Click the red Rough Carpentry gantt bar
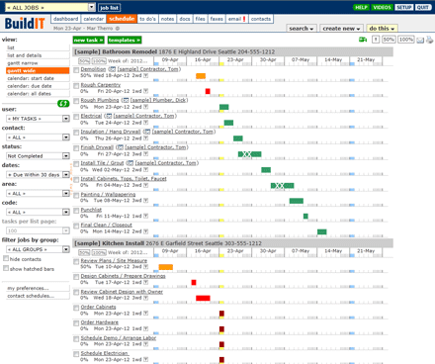Screen dimensions: 435x364 [208, 91]
